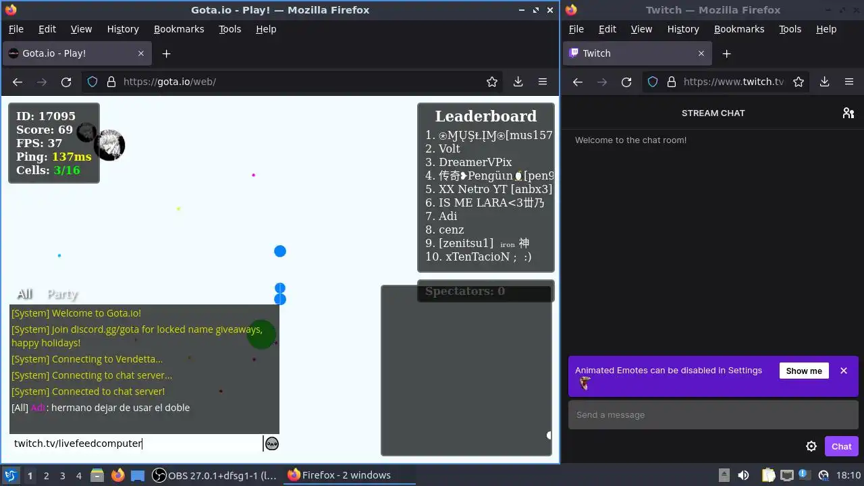
Task: Close the Gota.io - Play! tab
Action: pyautogui.click(x=141, y=53)
